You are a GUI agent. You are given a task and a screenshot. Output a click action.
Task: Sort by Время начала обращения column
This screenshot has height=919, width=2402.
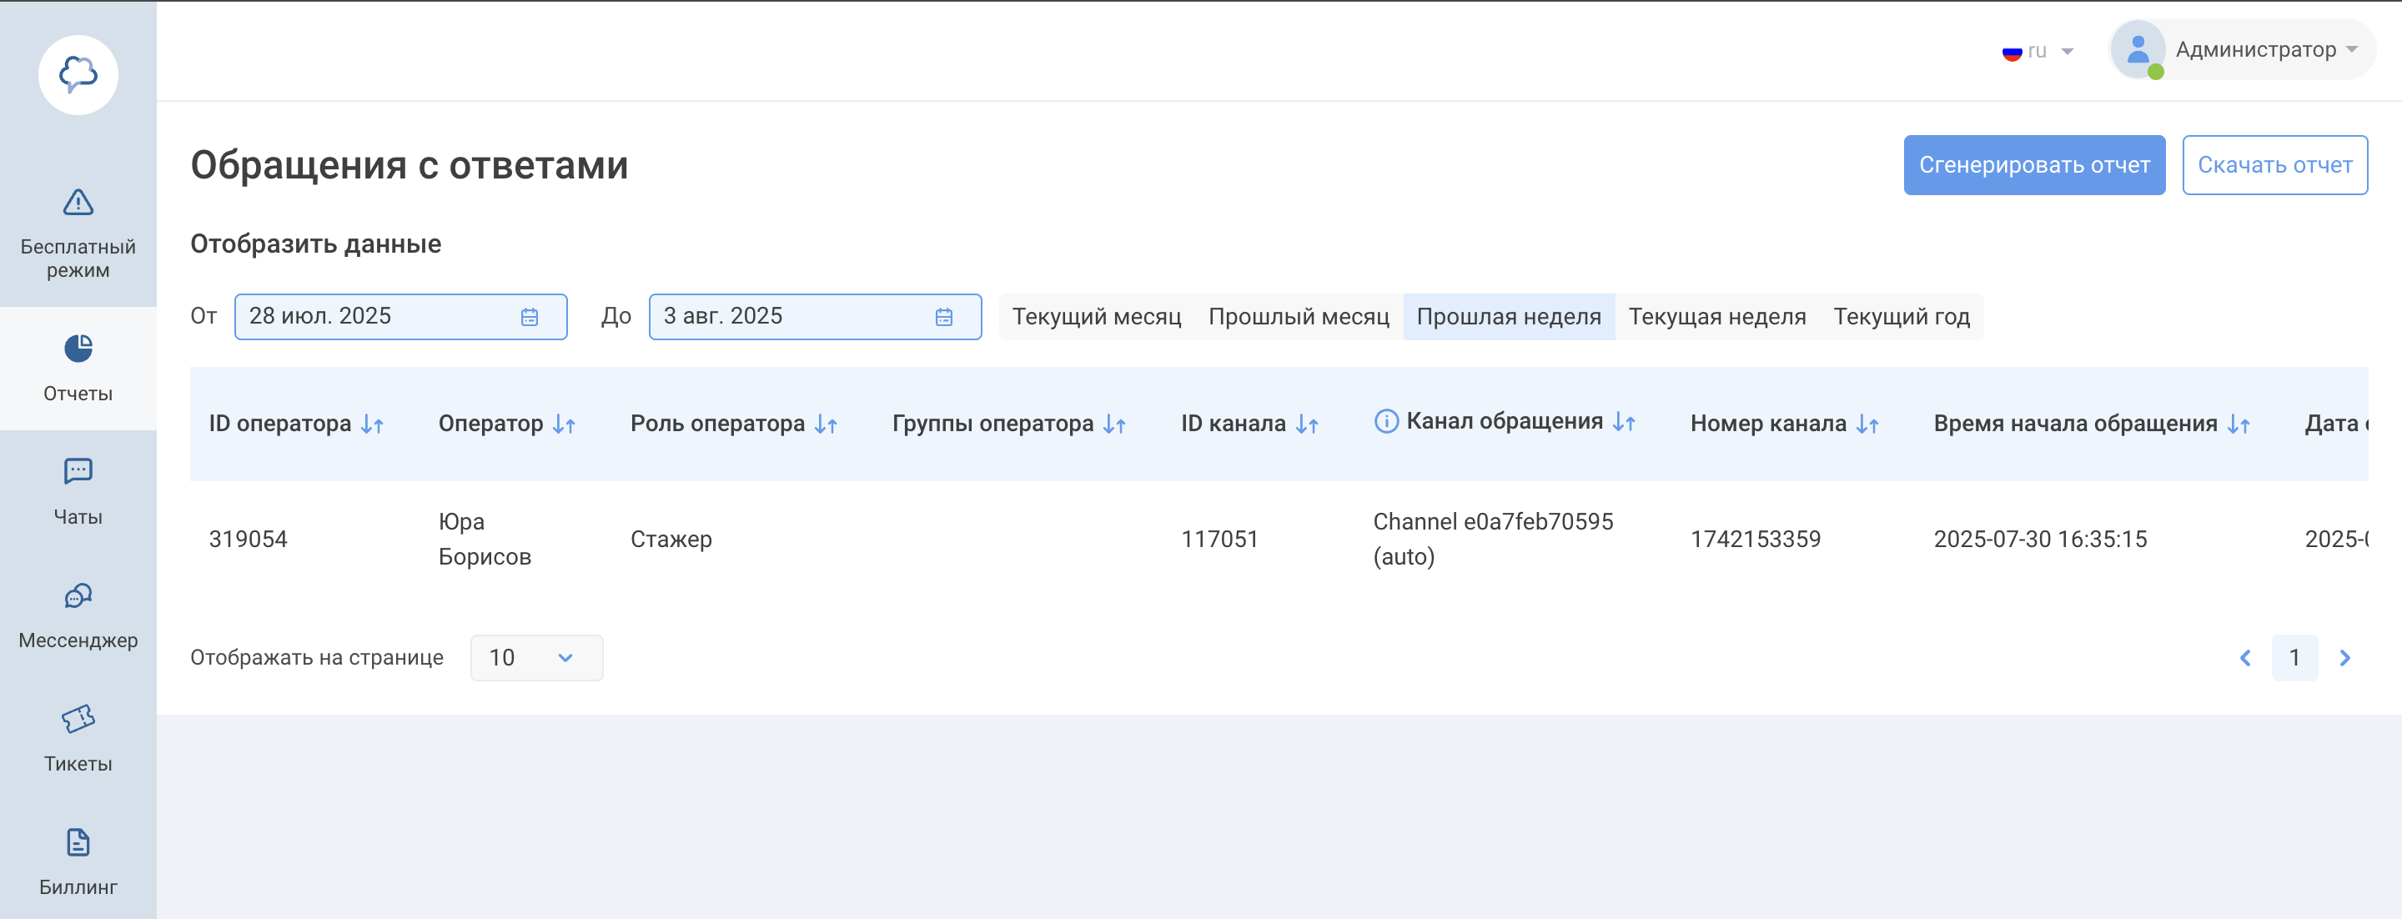pos(2239,425)
